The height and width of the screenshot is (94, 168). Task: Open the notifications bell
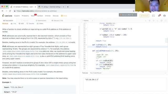(x=159, y=16)
